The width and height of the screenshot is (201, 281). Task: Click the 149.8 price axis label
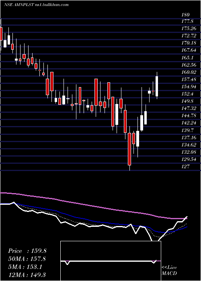point(187,101)
